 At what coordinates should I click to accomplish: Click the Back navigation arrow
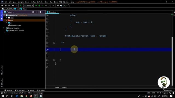point(13,5)
